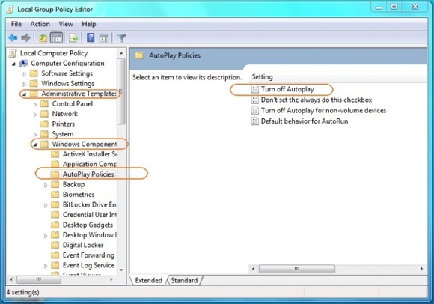
Task: Collapse the Windows Components node
Action: pyautogui.click(x=35, y=145)
